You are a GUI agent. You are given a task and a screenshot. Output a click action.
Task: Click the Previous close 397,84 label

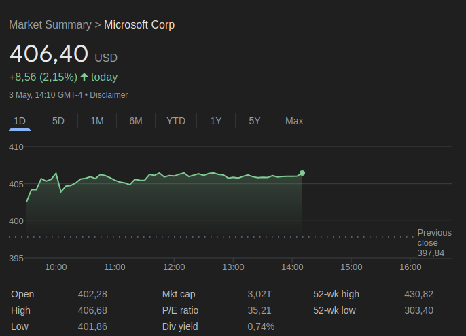click(x=434, y=243)
